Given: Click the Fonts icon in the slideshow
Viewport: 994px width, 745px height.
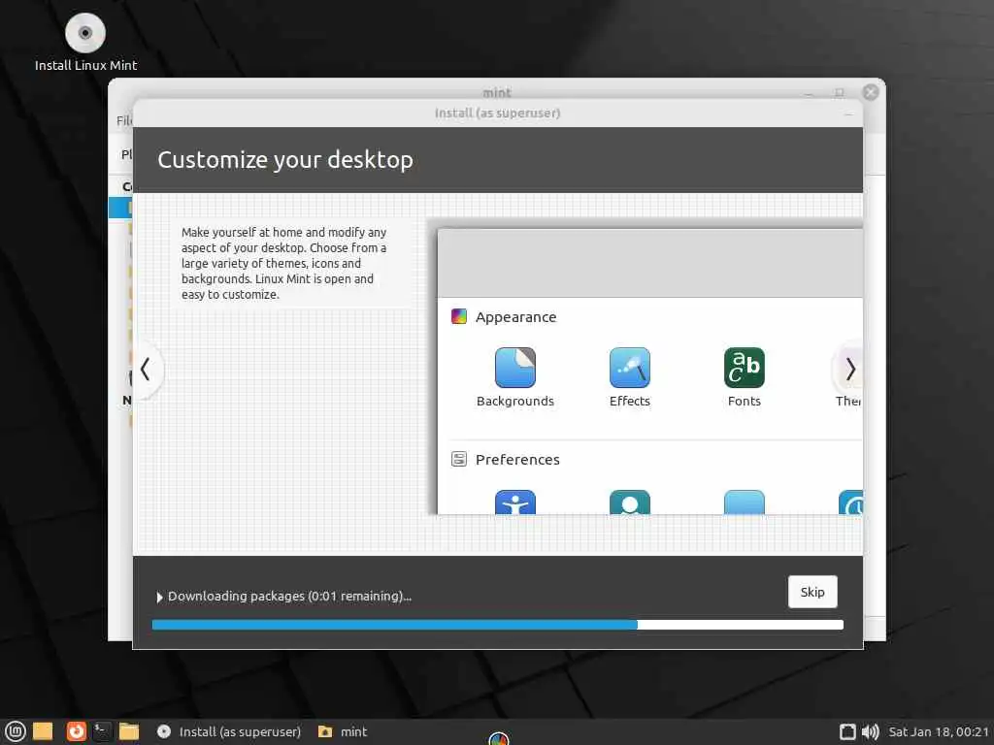Looking at the screenshot, I should (745, 368).
